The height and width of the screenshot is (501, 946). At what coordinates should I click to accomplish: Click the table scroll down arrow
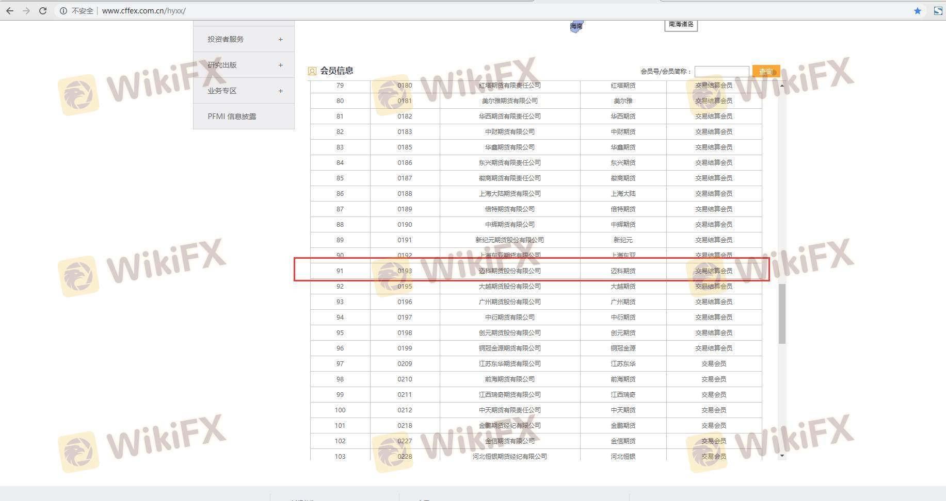click(782, 456)
